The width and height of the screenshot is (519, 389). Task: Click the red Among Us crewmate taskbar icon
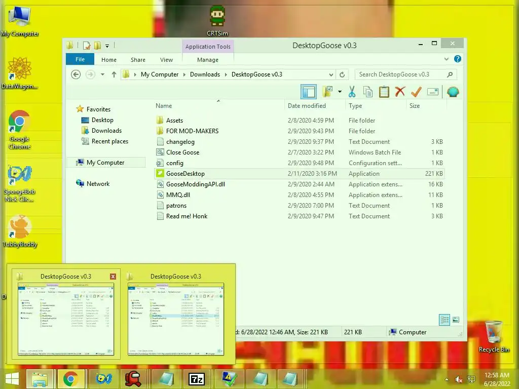tap(133, 379)
